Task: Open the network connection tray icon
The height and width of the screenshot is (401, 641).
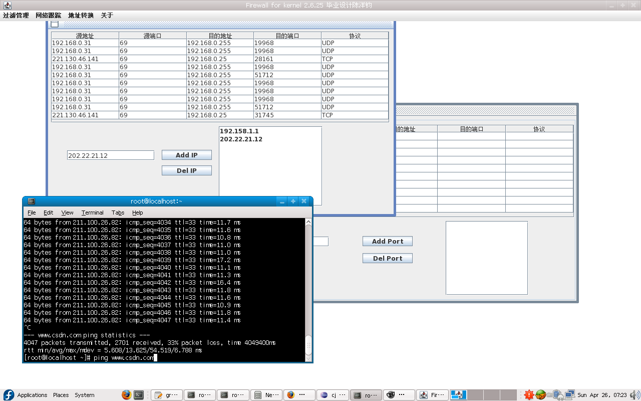Action: pyautogui.click(x=569, y=395)
